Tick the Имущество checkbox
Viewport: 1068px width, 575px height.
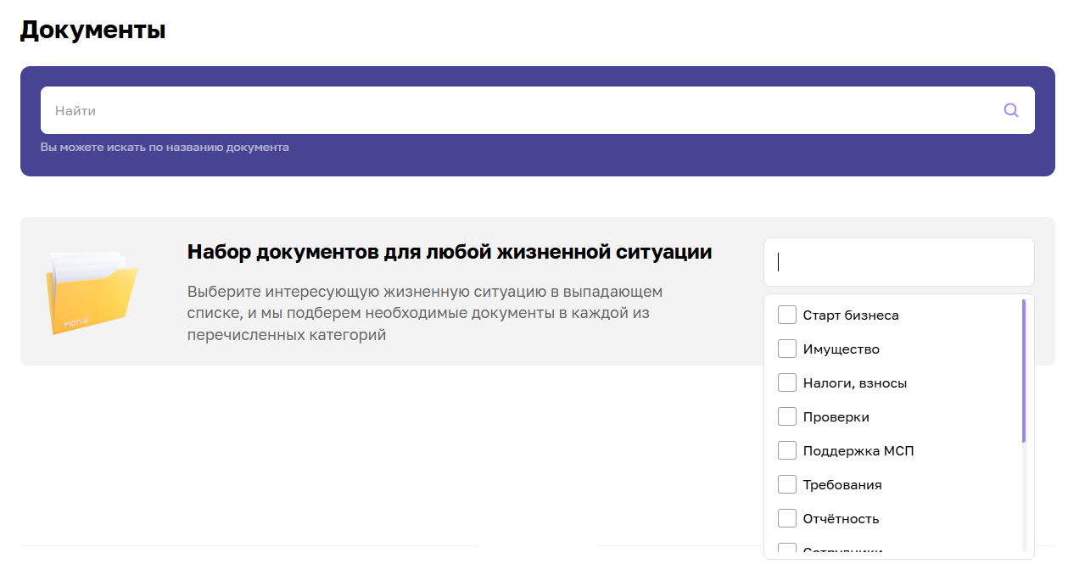787,349
